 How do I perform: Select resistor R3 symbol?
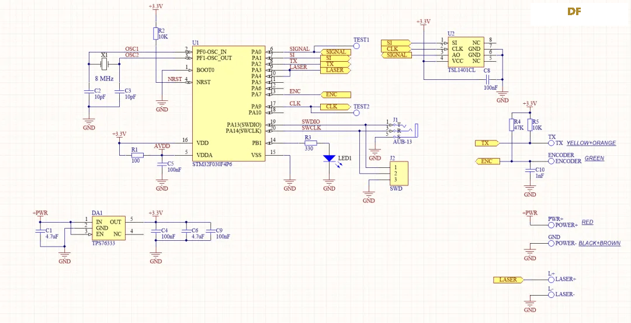point(311,143)
